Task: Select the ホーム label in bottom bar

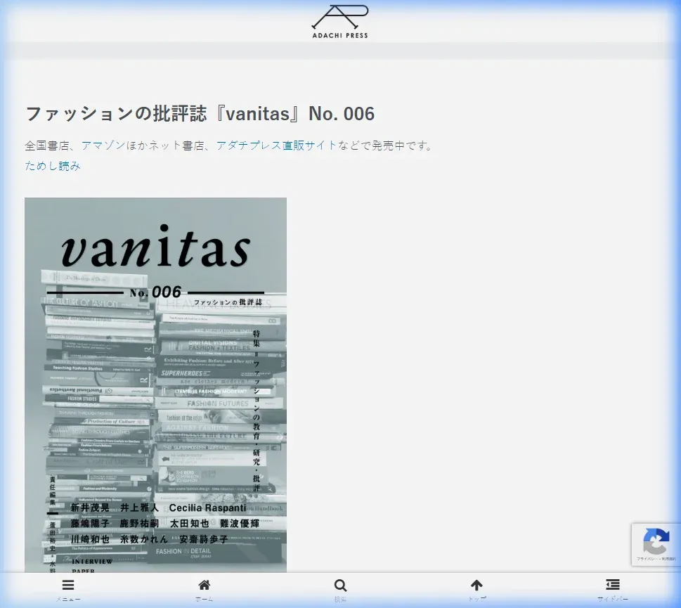Action: point(205,600)
